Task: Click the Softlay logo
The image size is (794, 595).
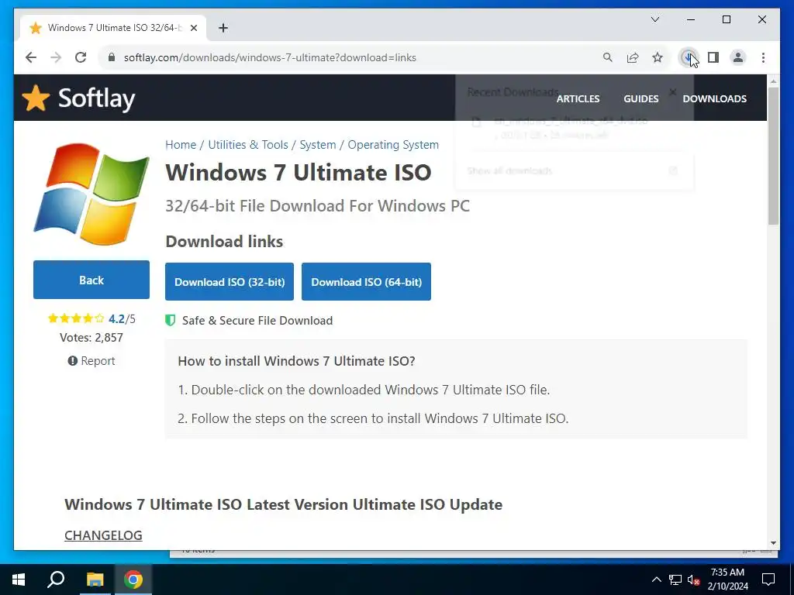Action: tap(79, 98)
